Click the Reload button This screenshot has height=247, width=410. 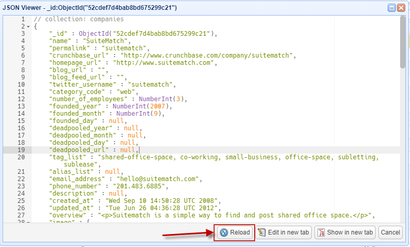coord(235,232)
